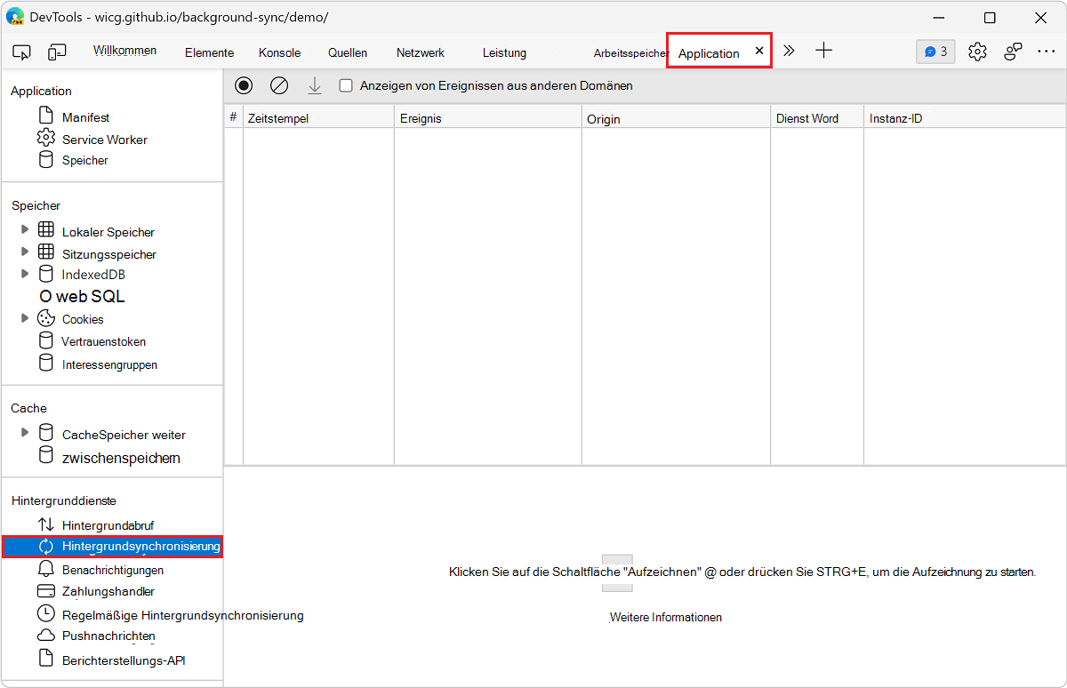Close the Application tab
This screenshot has height=688, width=1067.
pos(759,52)
